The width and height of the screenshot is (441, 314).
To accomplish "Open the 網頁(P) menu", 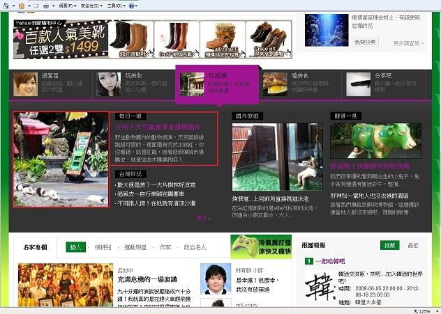I will click(68, 6).
